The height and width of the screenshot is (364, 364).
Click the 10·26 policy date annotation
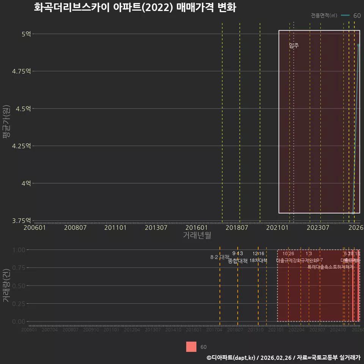(x=288, y=254)
